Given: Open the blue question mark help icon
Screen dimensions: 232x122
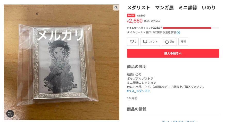Looking at the screenshot, I should (x=178, y=32).
